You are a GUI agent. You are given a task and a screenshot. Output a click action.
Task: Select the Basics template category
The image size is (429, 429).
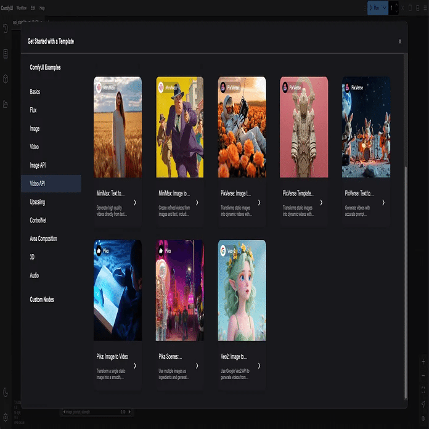click(51, 92)
